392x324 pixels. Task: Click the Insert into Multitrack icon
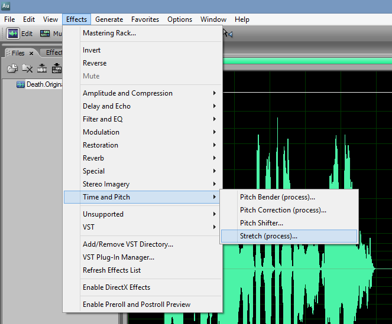(x=56, y=68)
